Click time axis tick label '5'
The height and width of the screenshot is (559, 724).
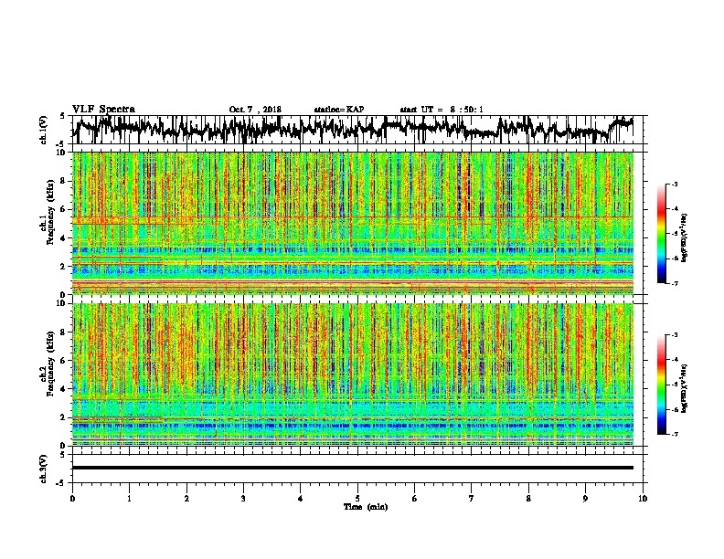(357, 499)
